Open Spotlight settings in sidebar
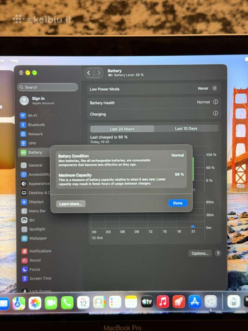Image resolution: width=248 pixels, height=331 pixels. pos(33,229)
